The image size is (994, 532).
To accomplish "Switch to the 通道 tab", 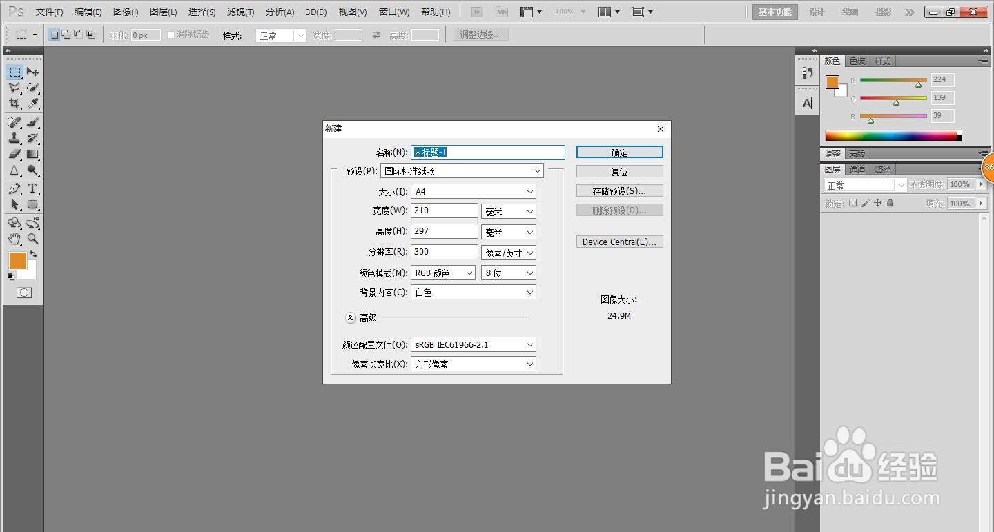I will (x=857, y=169).
